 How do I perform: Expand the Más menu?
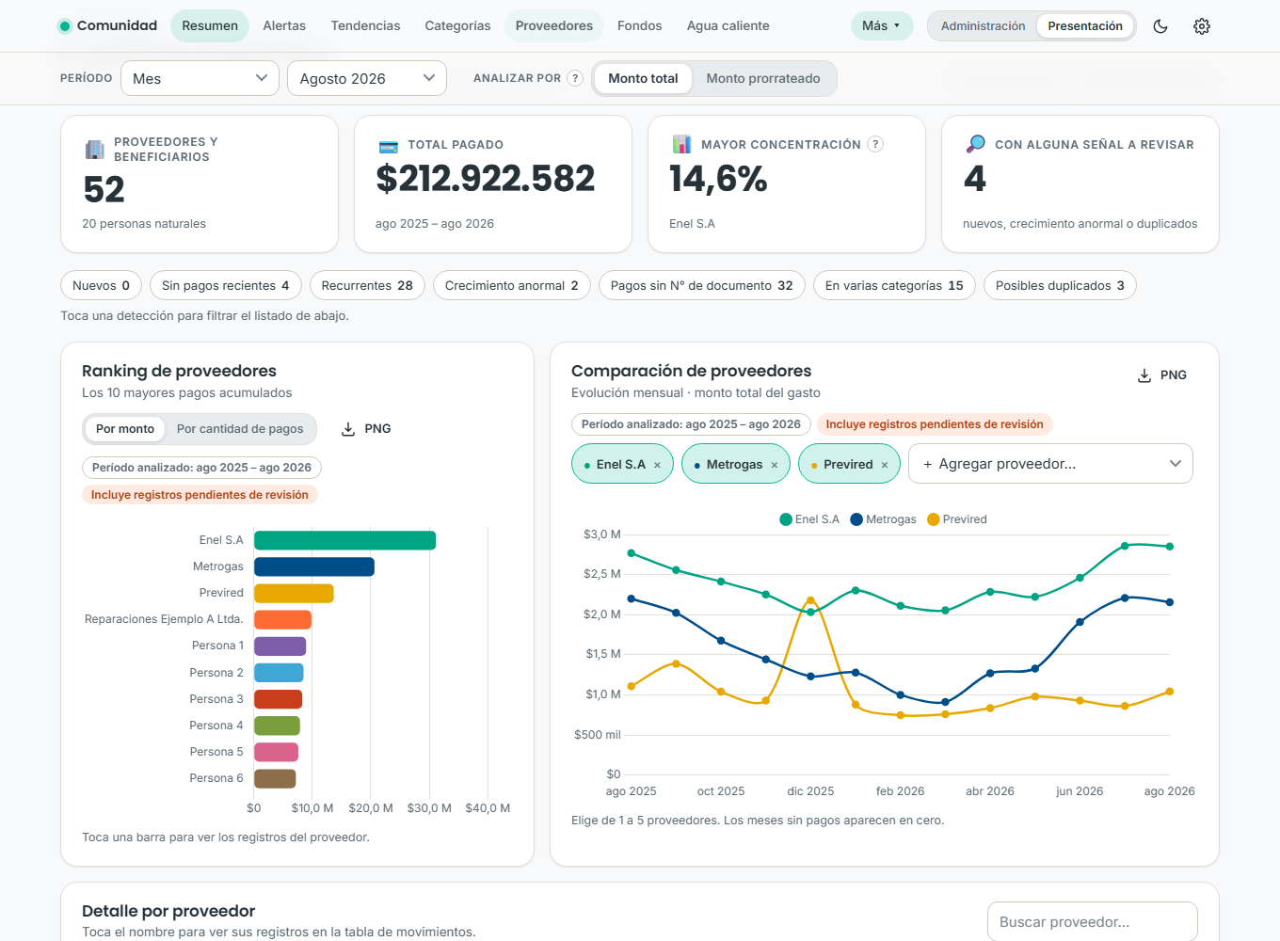coord(882,26)
